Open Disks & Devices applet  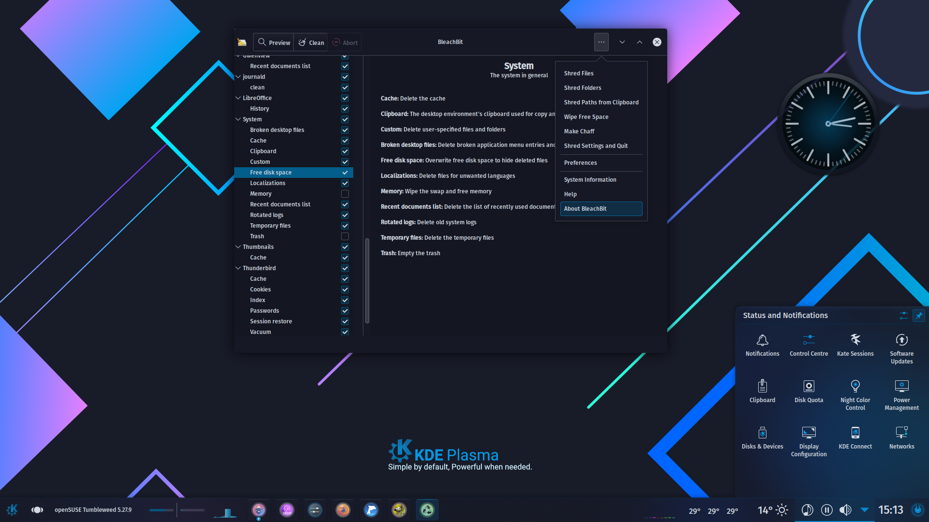coord(762,438)
